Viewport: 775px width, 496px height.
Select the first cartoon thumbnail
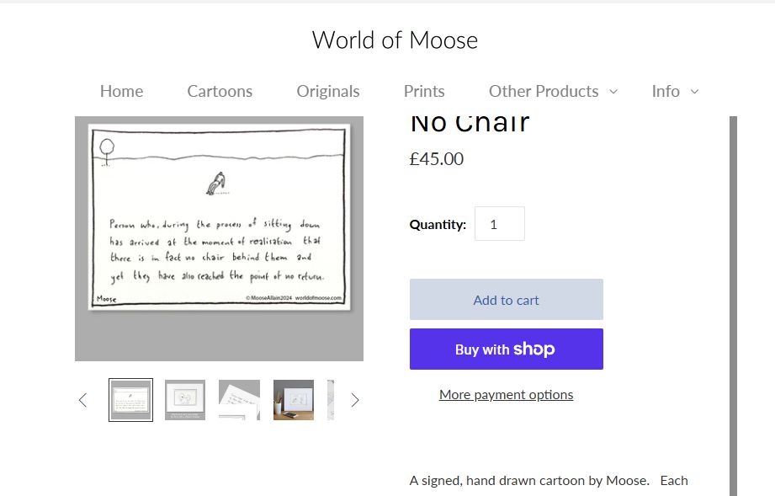(x=130, y=400)
